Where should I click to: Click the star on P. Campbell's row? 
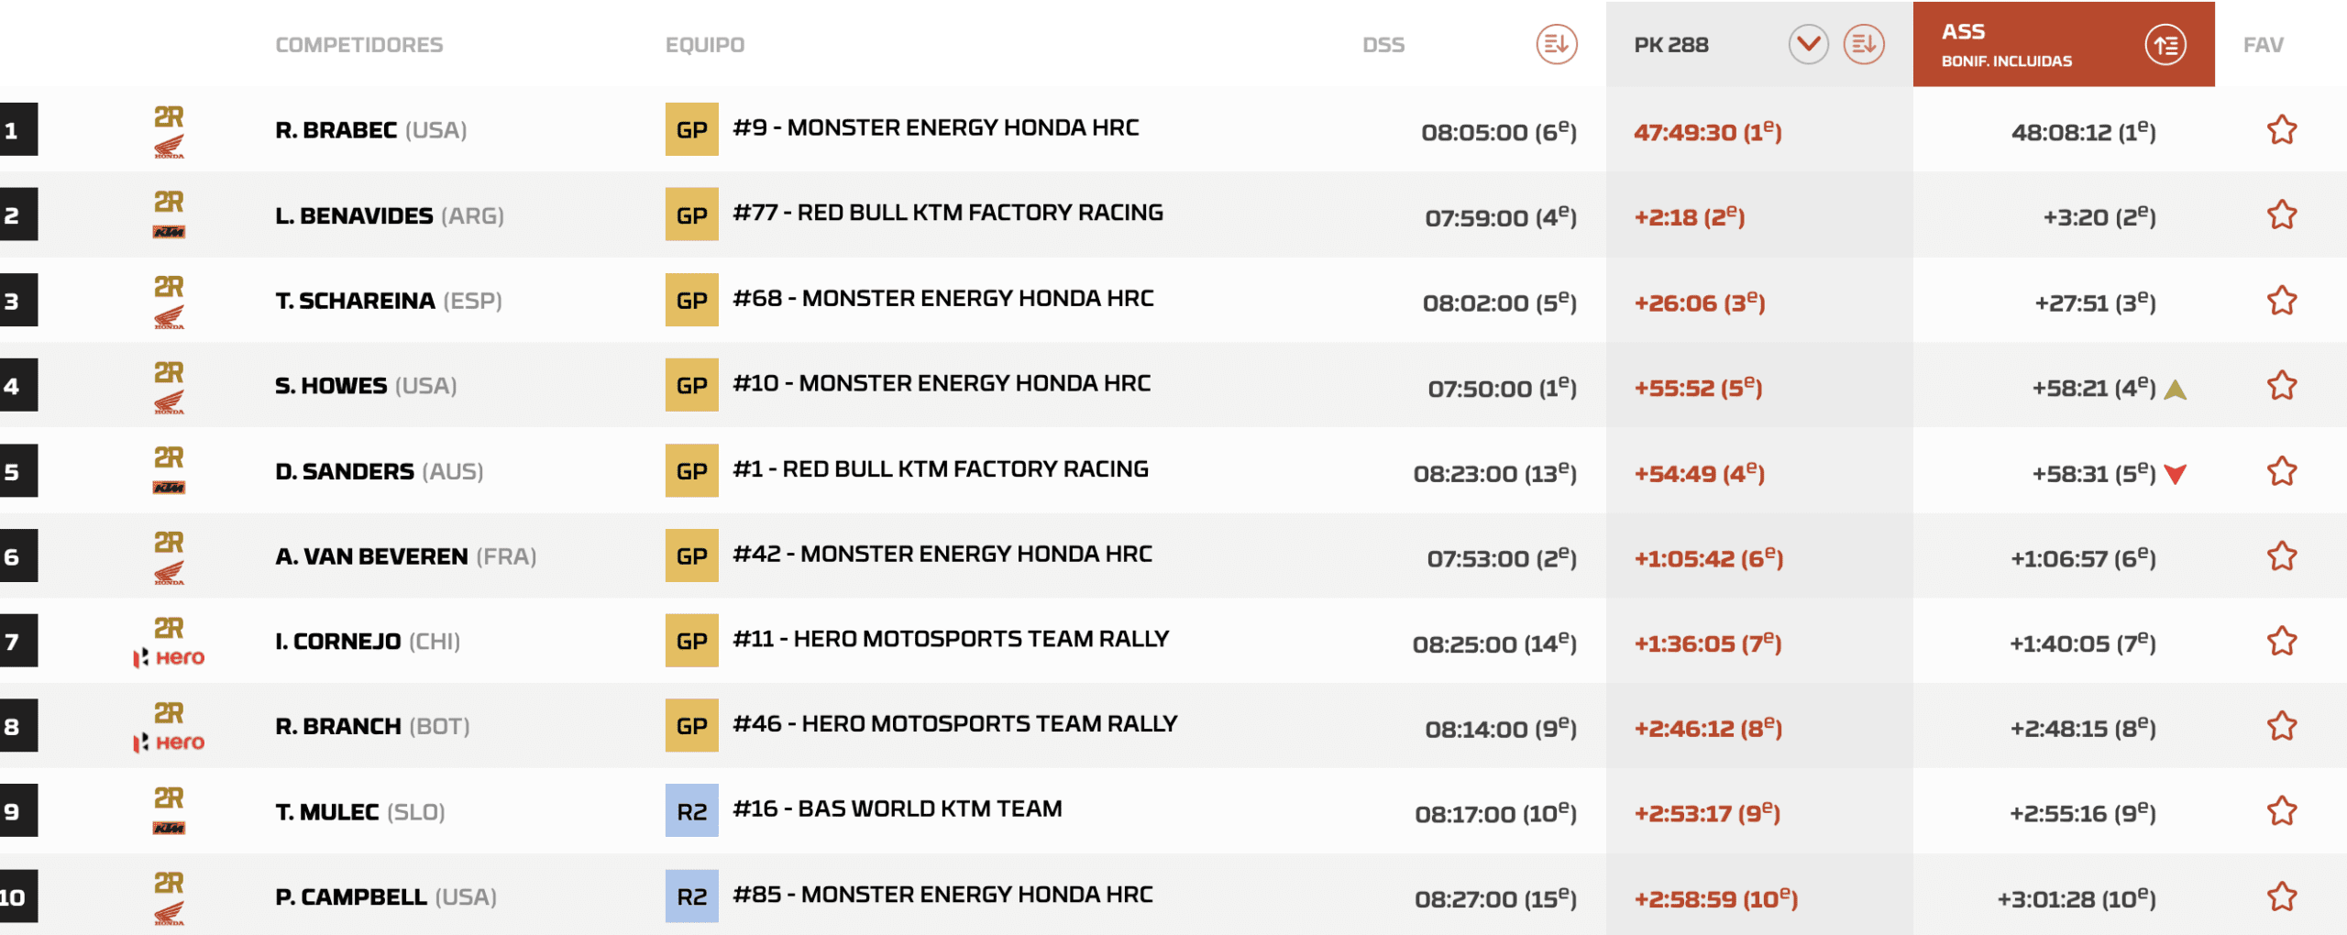pyautogui.click(x=2281, y=896)
